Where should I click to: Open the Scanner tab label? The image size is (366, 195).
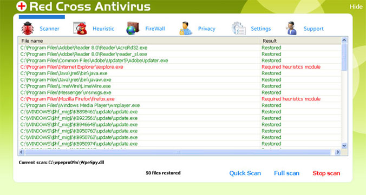pos(49,29)
